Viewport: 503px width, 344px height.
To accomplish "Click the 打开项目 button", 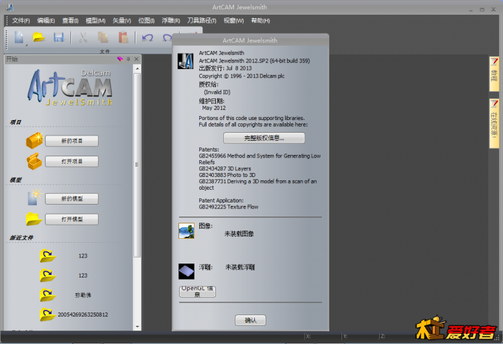I will pos(72,161).
